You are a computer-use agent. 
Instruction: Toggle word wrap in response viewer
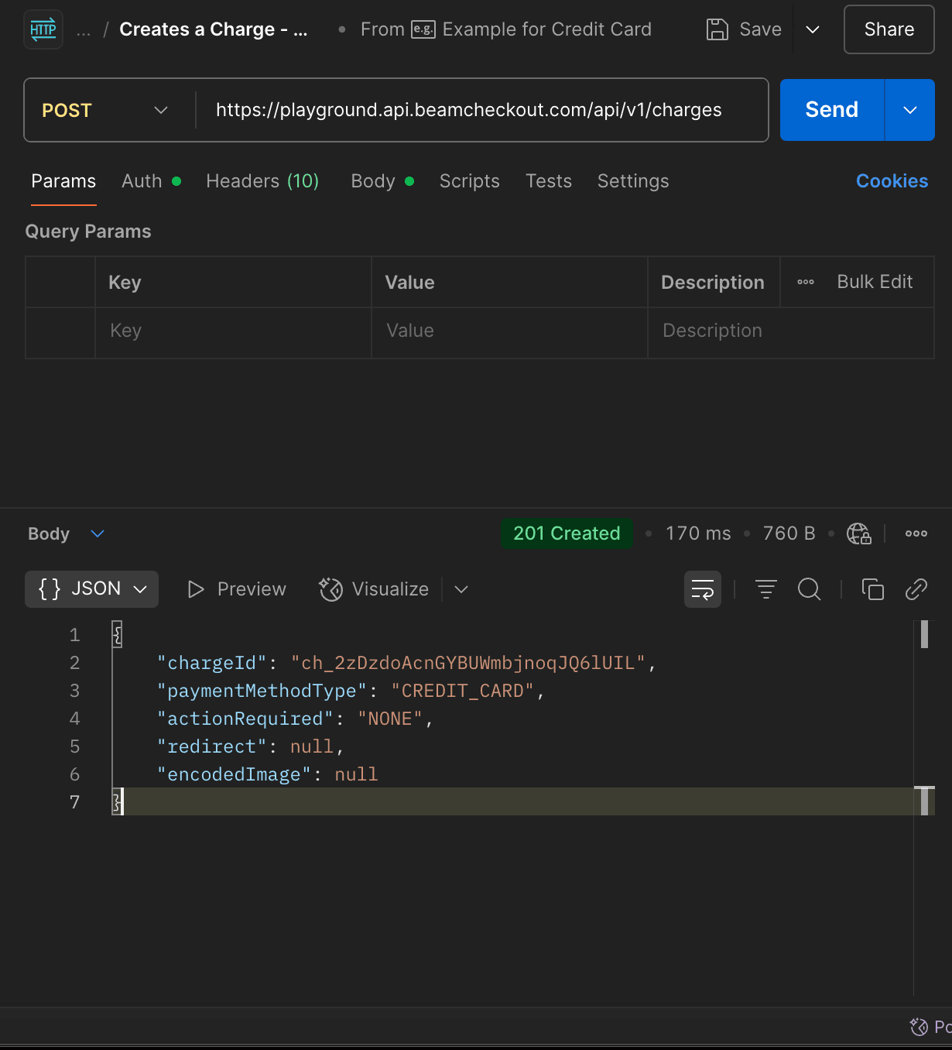(702, 589)
